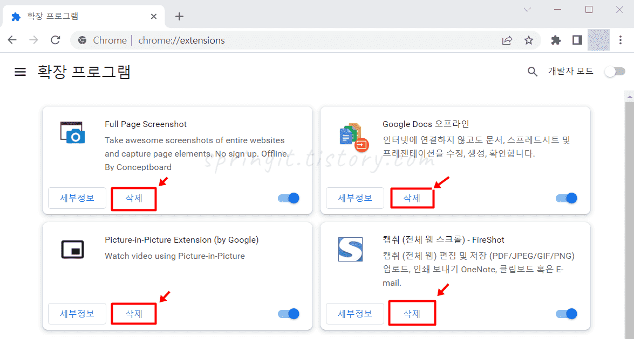Select the 확장 프로그램 browser tab
634x339 pixels.
pyautogui.click(x=83, y=17)
